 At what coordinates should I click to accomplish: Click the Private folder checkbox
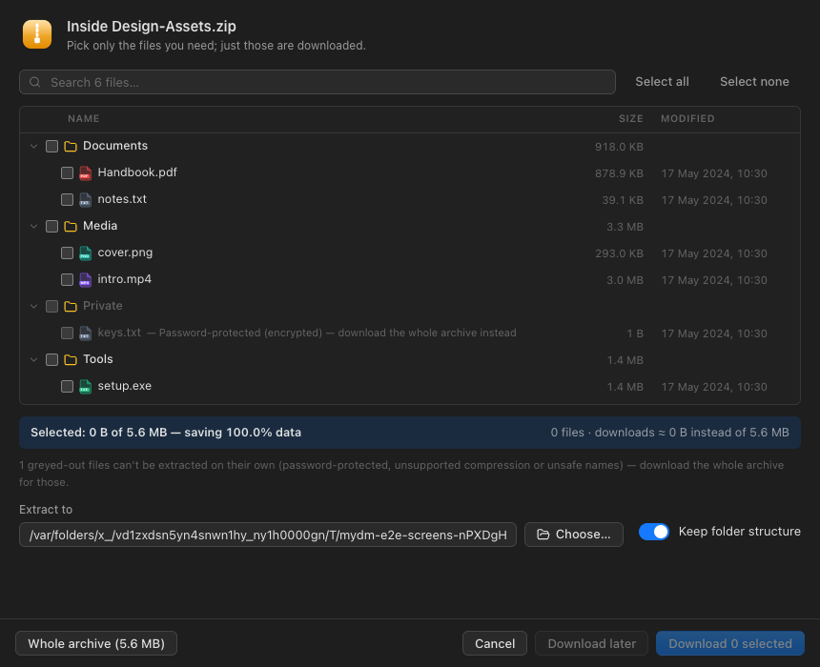[x=51, y=306]
